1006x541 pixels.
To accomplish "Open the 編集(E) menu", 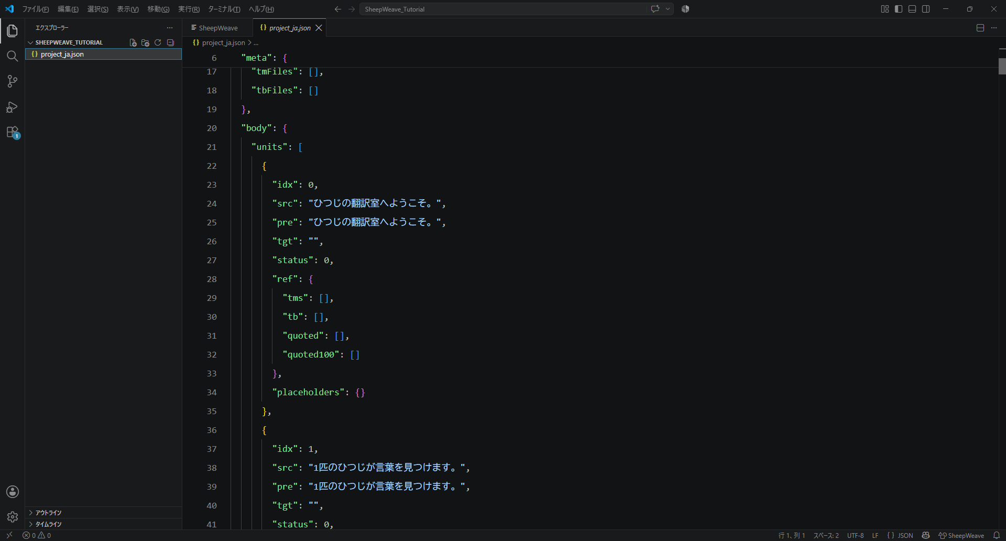I will (x=68, y=9).
